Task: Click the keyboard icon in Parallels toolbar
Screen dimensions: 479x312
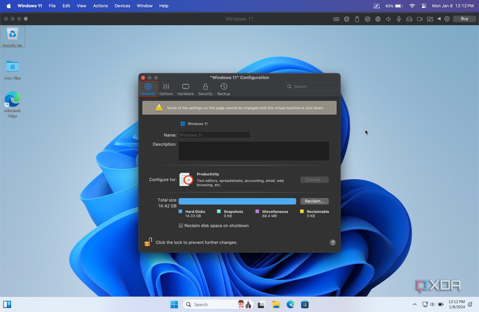Action: pyautogui.click(x=336, y=19)
